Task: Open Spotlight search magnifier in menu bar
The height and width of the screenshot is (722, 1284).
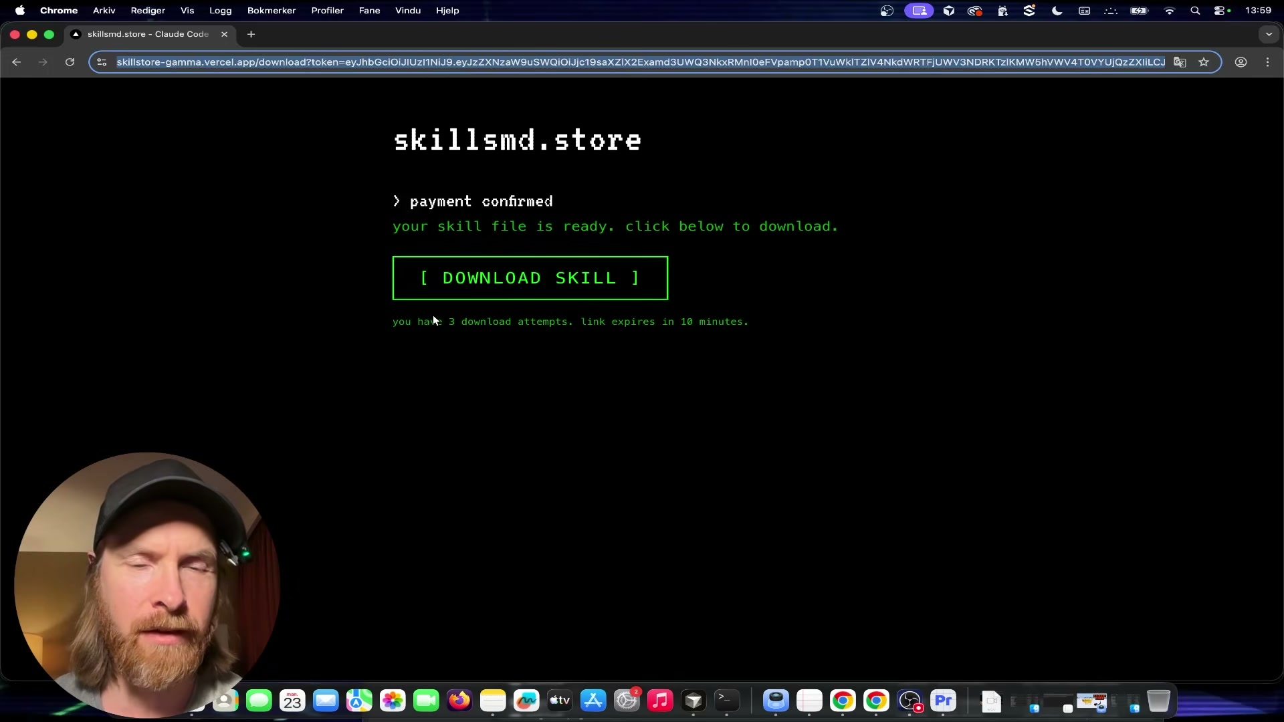Action: 1195,11
